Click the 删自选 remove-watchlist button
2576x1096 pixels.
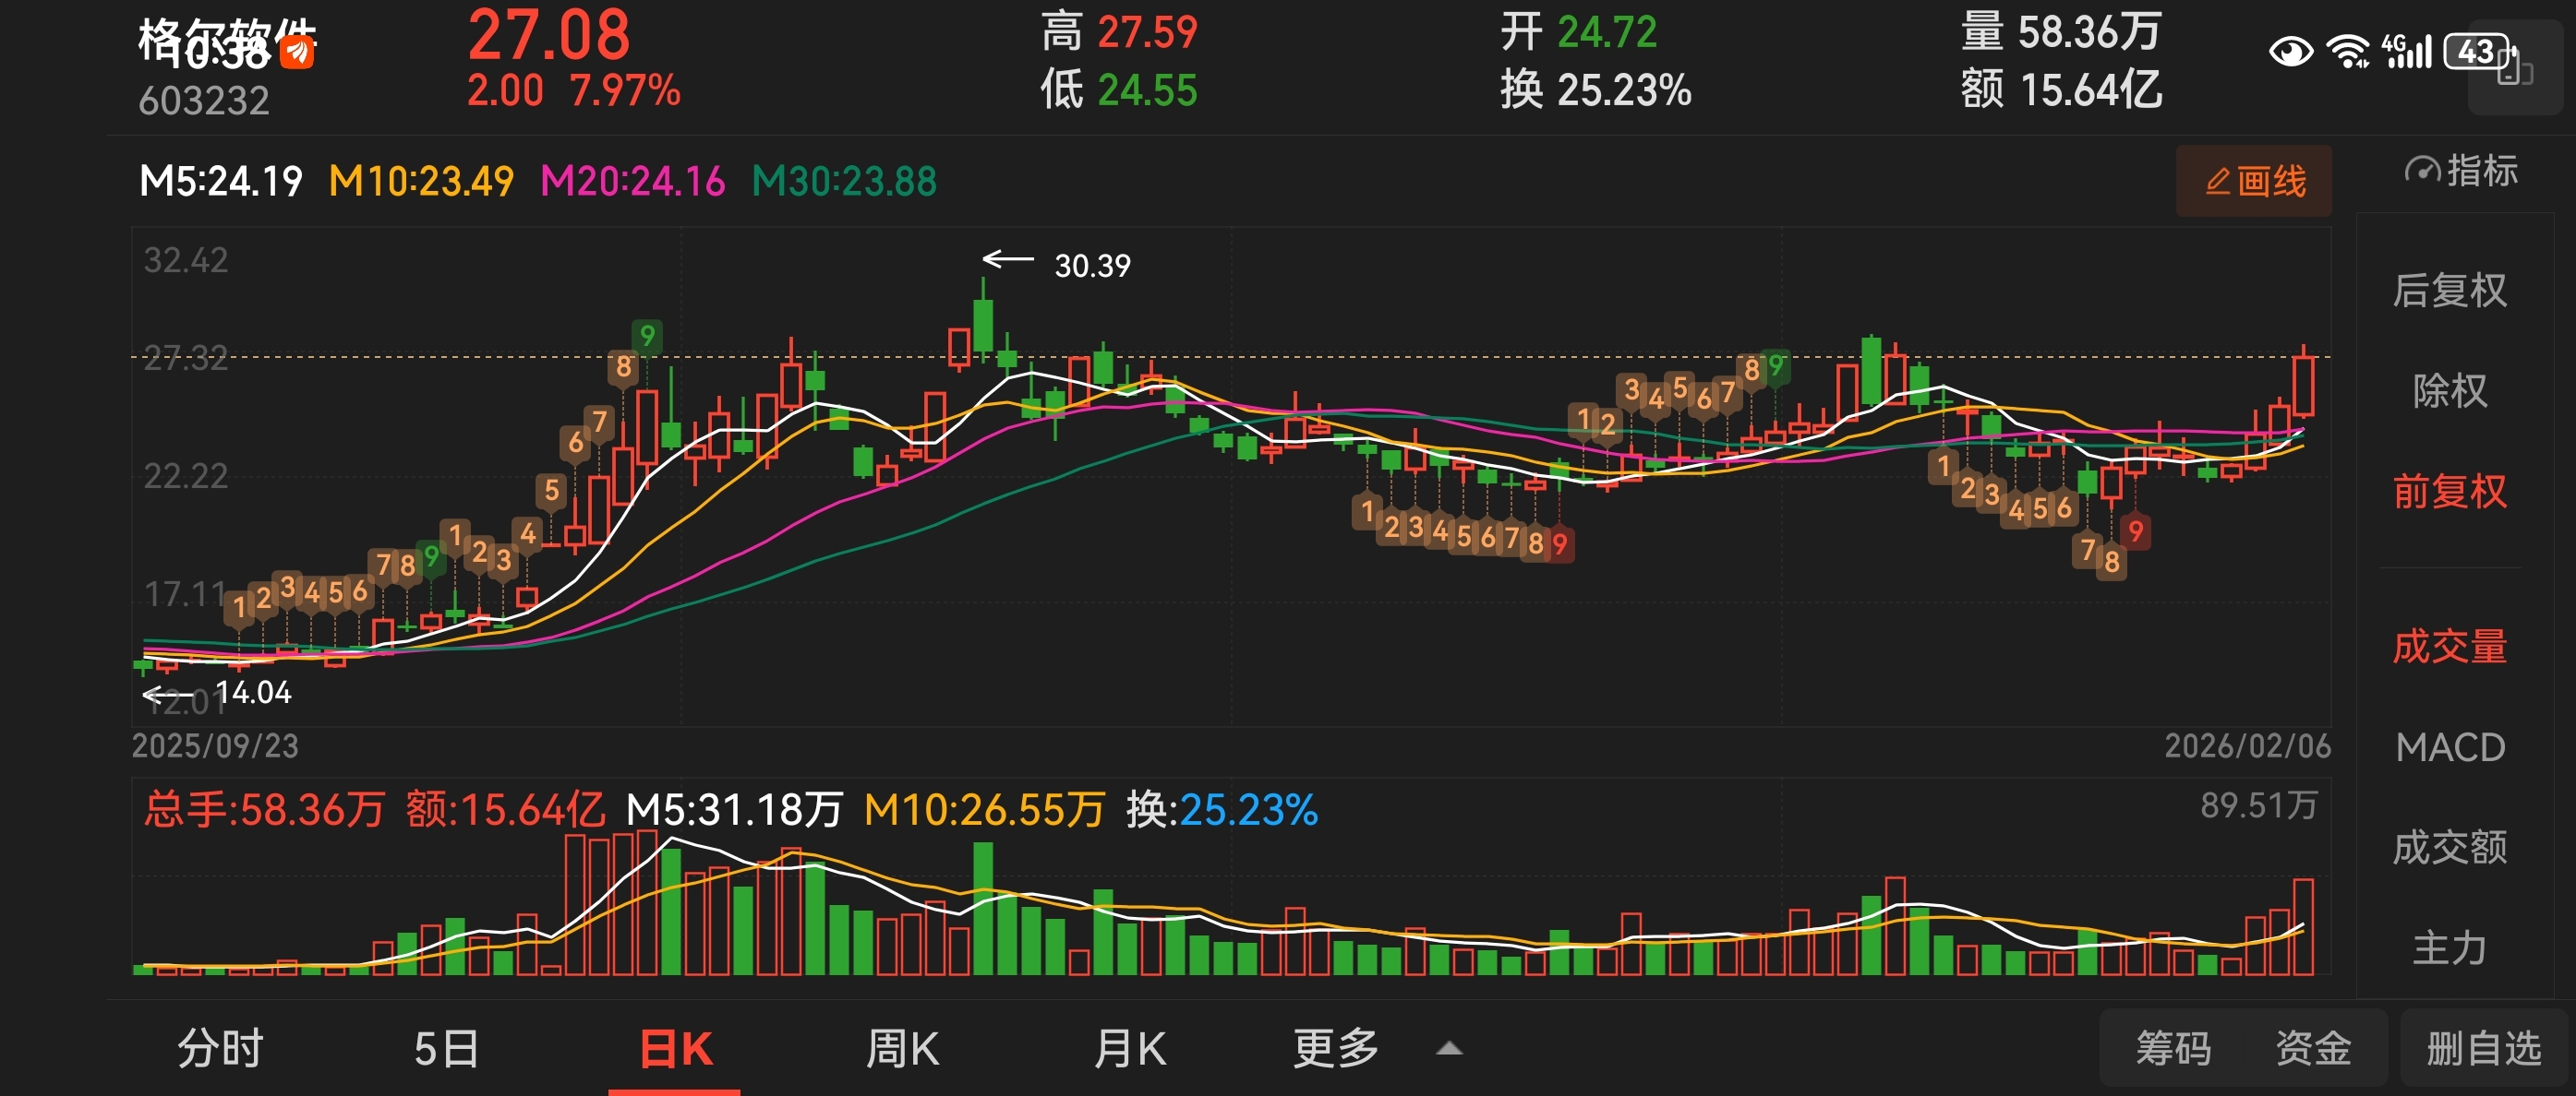tap(2483, 1049)
